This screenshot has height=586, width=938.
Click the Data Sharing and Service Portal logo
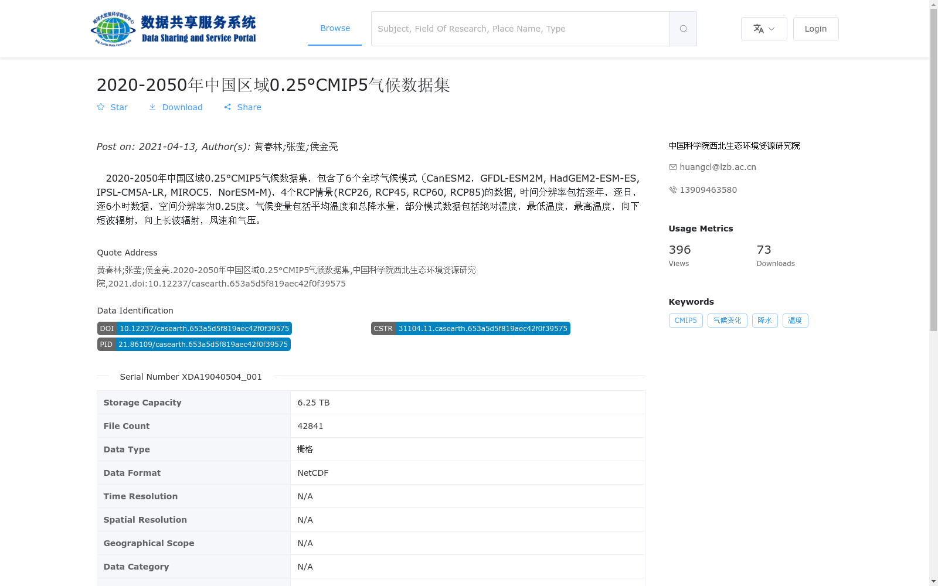click(174, 29)
